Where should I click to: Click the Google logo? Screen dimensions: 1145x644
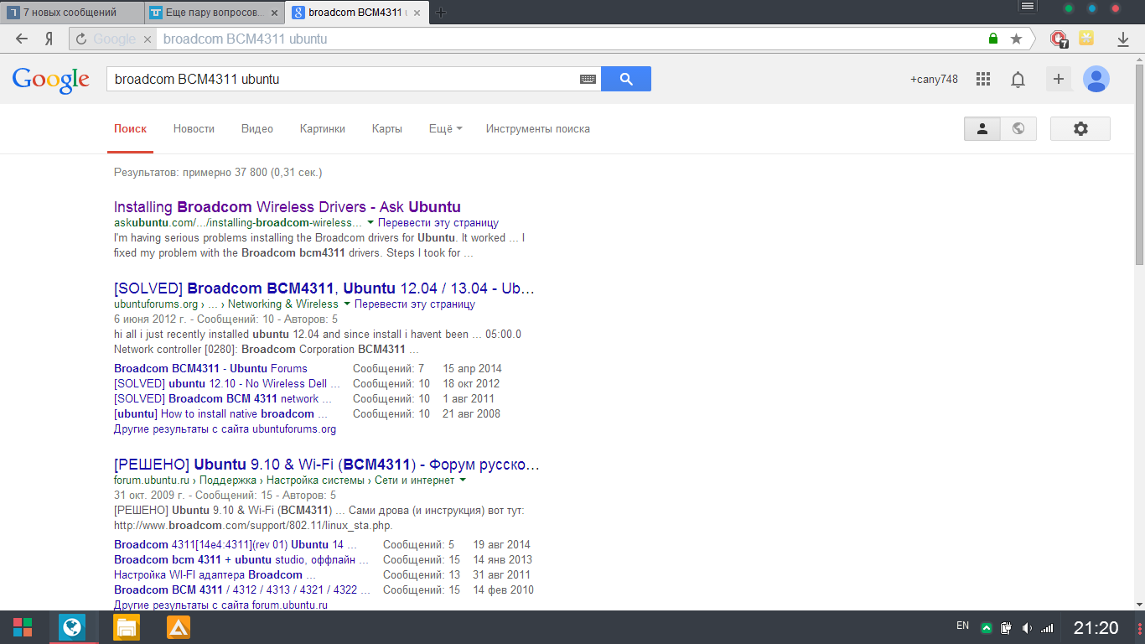pos(50,79)
